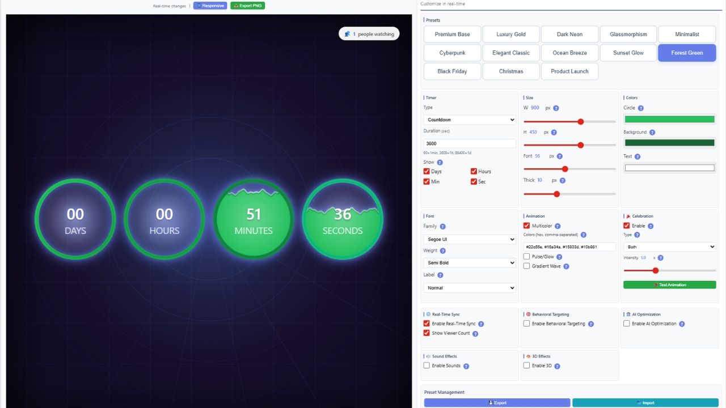726x408 pixels.
Task: Click the Responsive button
Action: (210, 6)
